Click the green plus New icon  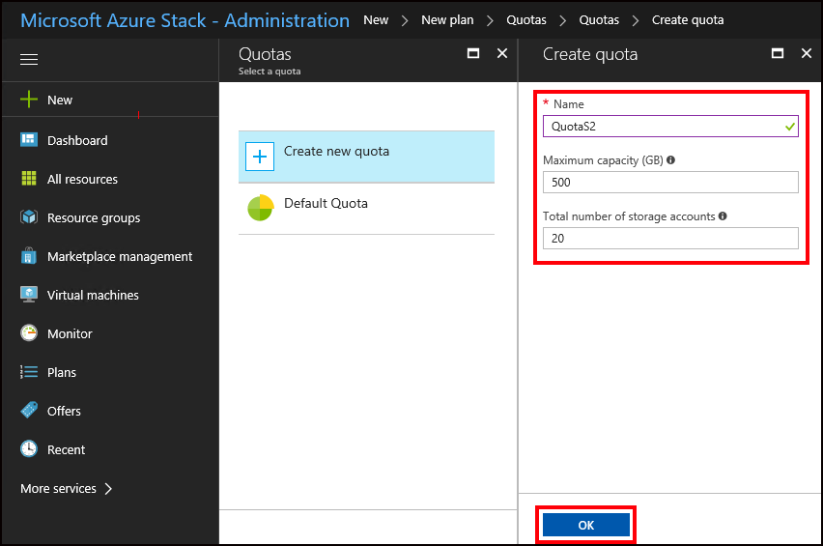29,100
